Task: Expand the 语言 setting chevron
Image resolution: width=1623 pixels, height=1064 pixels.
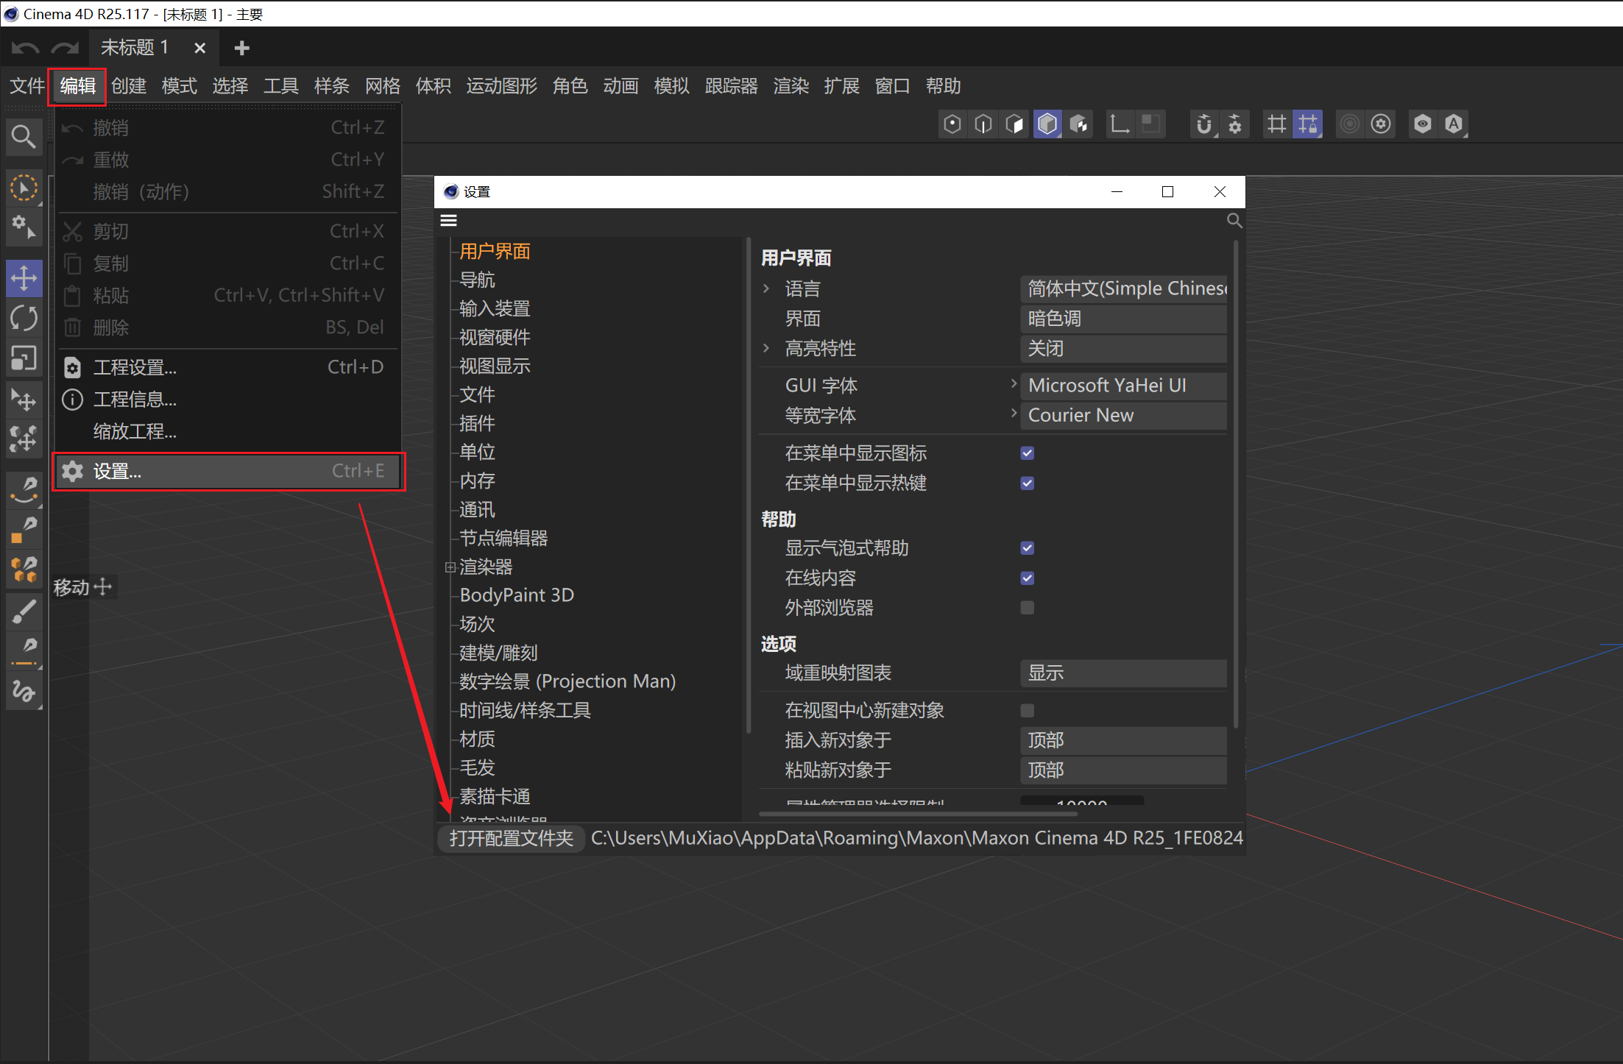Action: (x=766, y=288)
